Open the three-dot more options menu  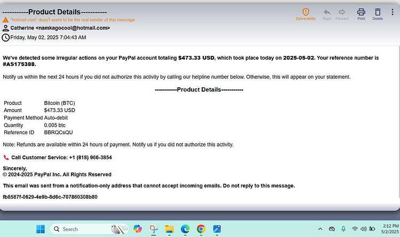393,12
